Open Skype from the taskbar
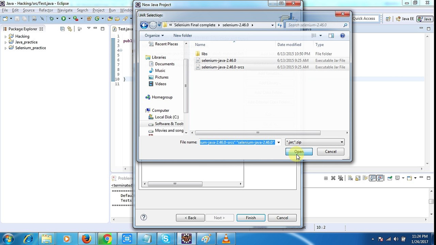 [166, 239]
